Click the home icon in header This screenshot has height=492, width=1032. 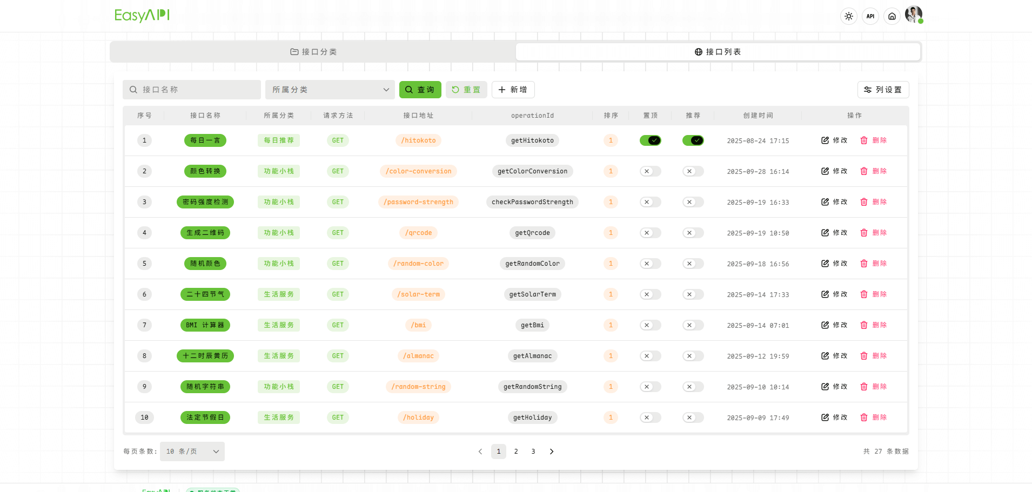point(892,16)
